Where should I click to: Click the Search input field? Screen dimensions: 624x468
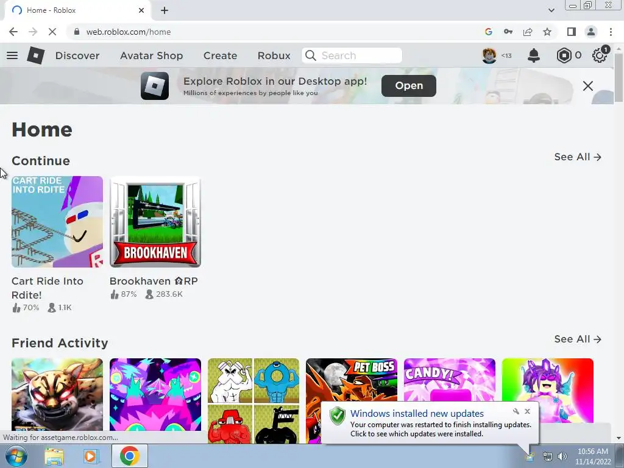click(x=352, y=55)
